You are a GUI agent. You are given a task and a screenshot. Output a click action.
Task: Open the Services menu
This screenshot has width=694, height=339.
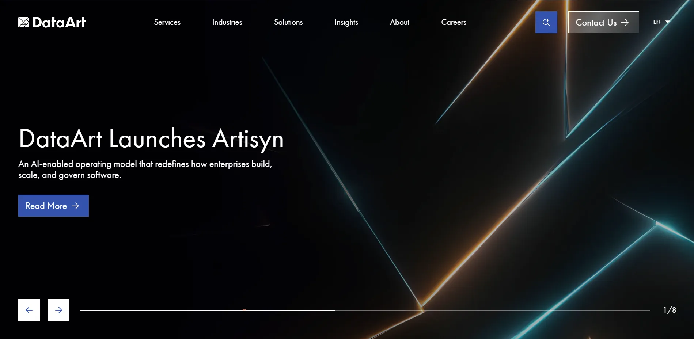point(167,22)
